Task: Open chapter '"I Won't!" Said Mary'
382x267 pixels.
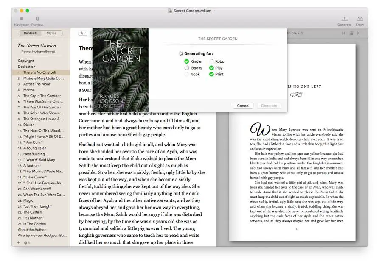Action: tap(41, 160)
